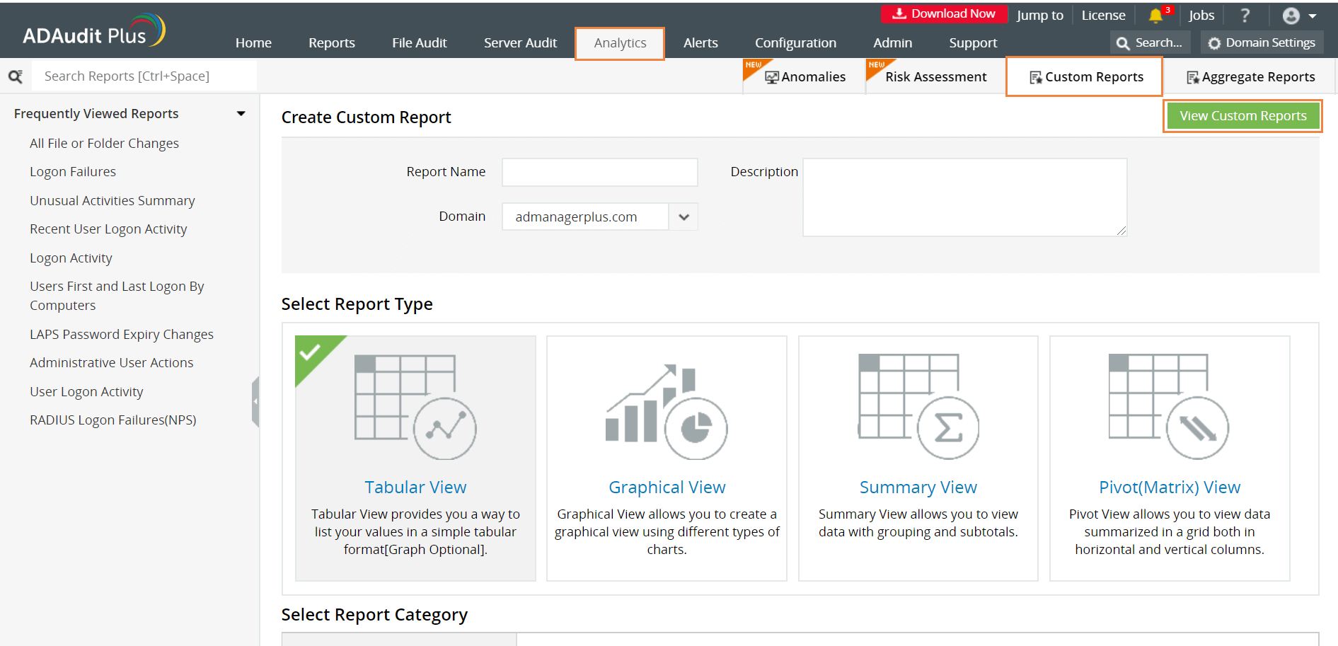The width and height of the screenshot is (1338, 646).
Task: Open the Support tab
Action: pos(973,43)
